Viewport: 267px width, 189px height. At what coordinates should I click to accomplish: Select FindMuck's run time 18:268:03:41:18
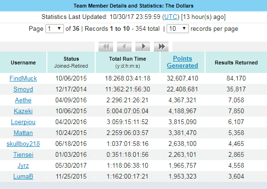(x=127, y=79)
